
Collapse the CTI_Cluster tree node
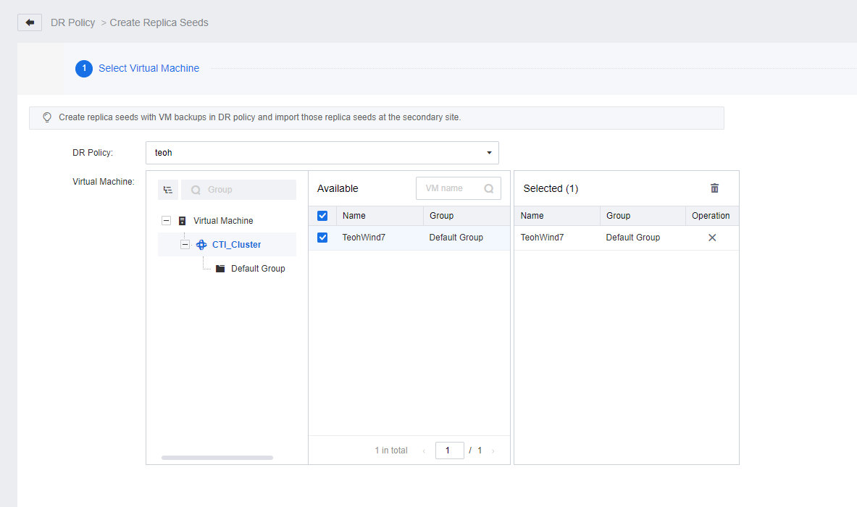pos(185,245)
